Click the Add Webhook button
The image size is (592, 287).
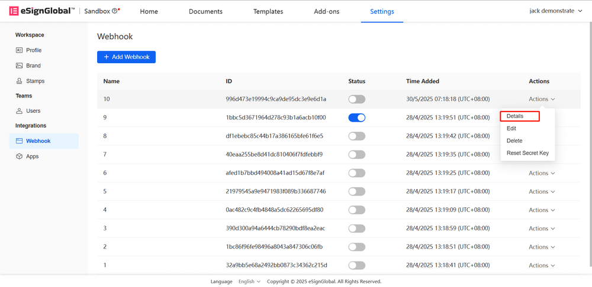126,57
